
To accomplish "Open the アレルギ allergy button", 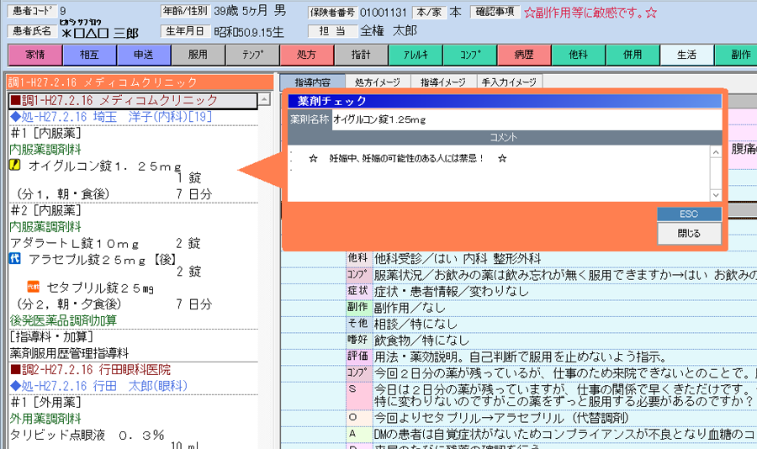I will click(416, 55).
